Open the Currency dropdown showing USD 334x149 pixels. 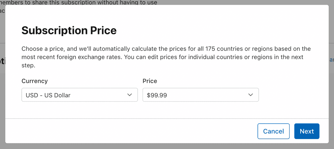79,95
